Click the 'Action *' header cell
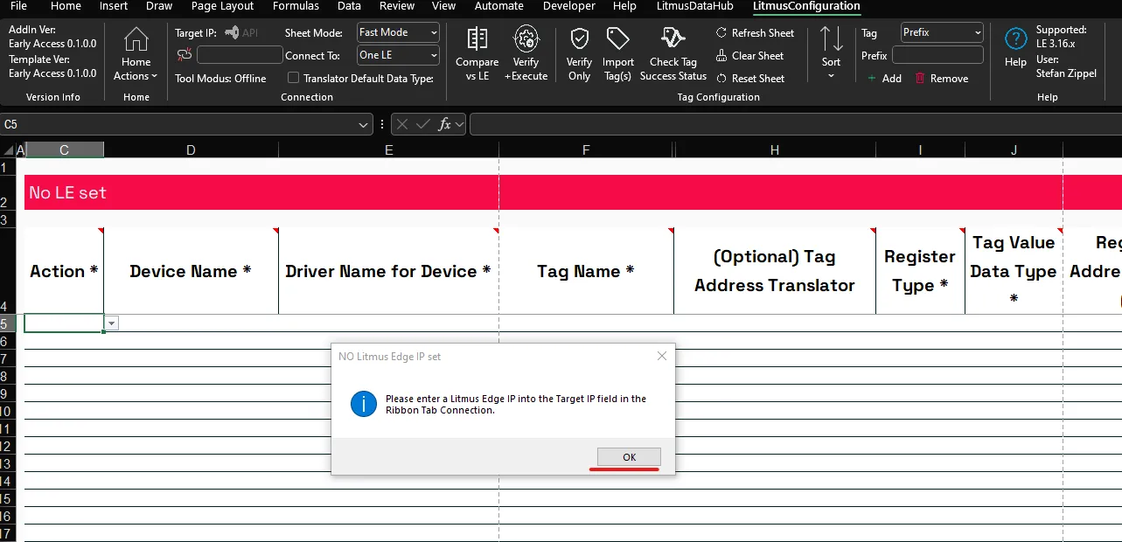Screen dimensions: 1122x542 tap(64, 271)
